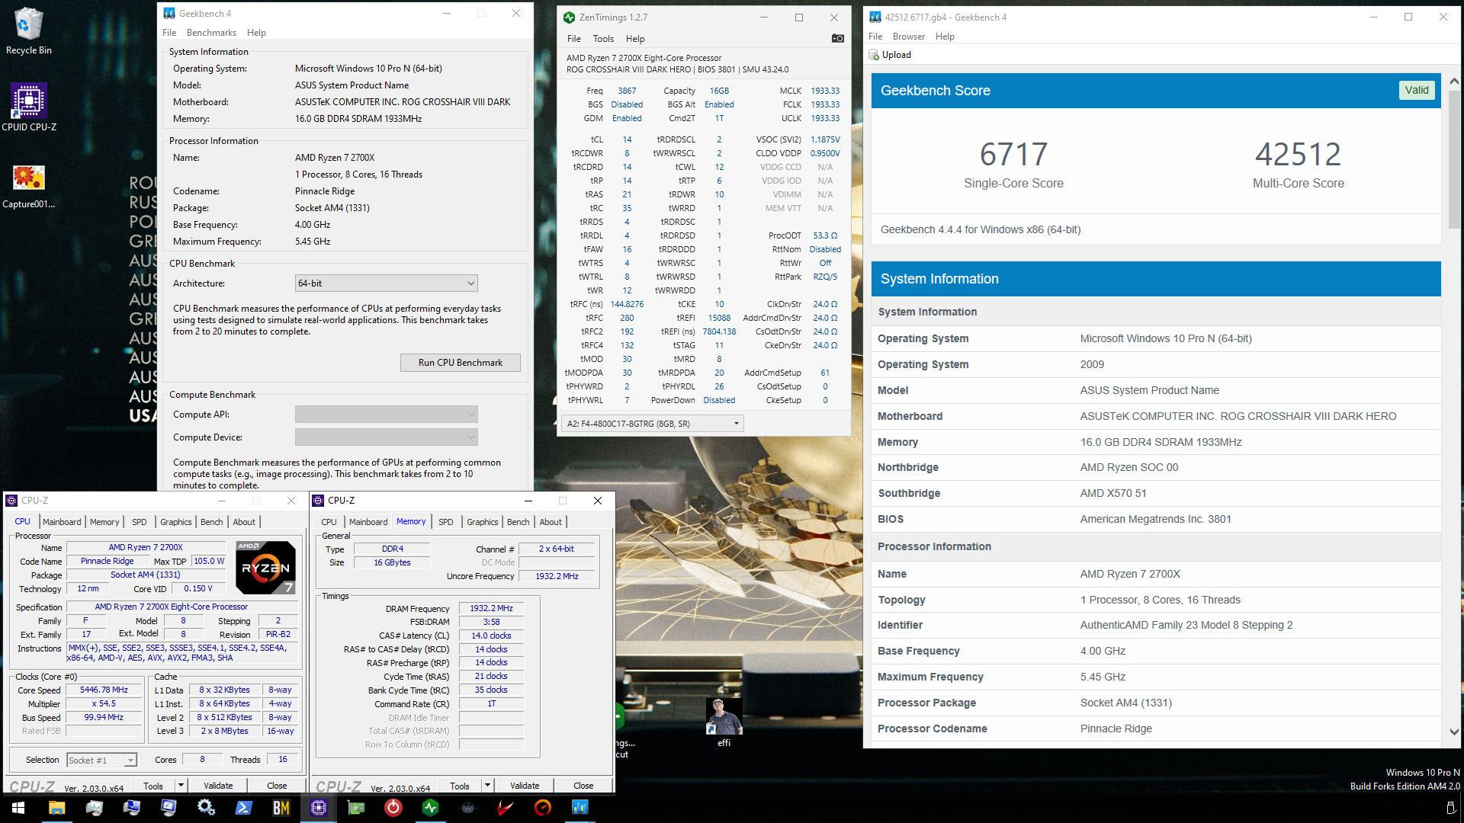
Task: Click Geekbench results vertical scrollbar thumb
Action: (x=1454, y=159)
